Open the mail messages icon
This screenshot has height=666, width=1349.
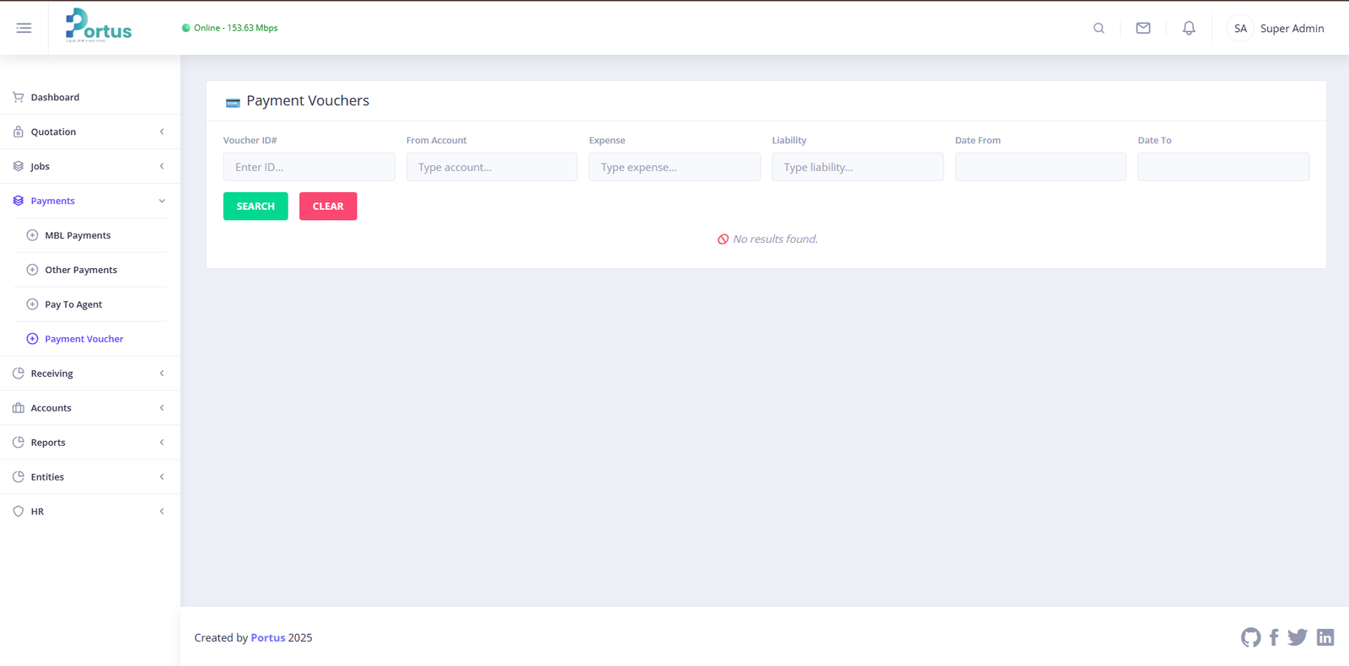click(1143, 28)
